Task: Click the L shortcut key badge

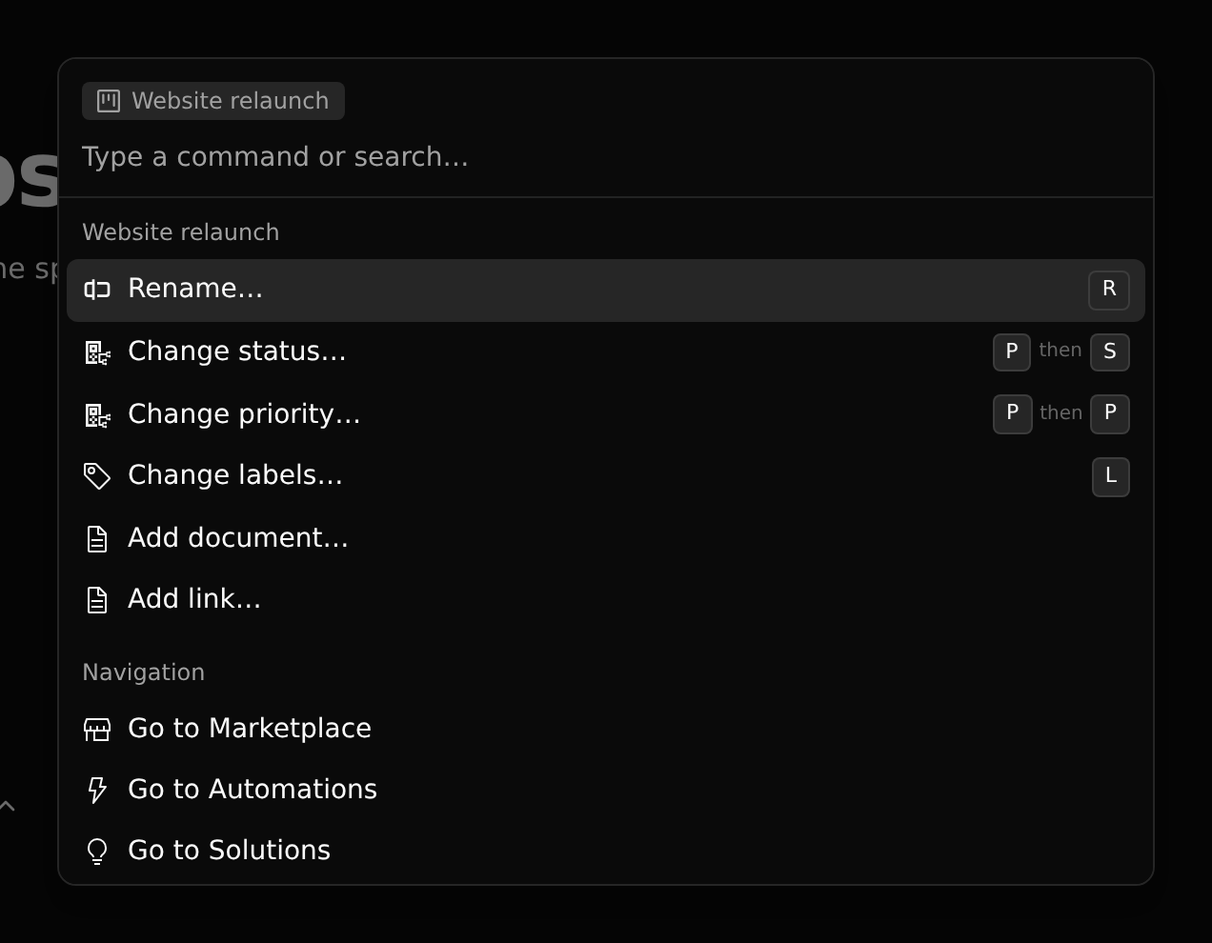Action: 1111,476
